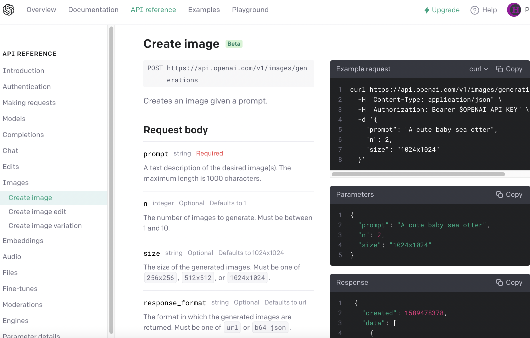Open the Embeddings sidebar section
Screen dimensions: 530x338
[x=23, y=241]
